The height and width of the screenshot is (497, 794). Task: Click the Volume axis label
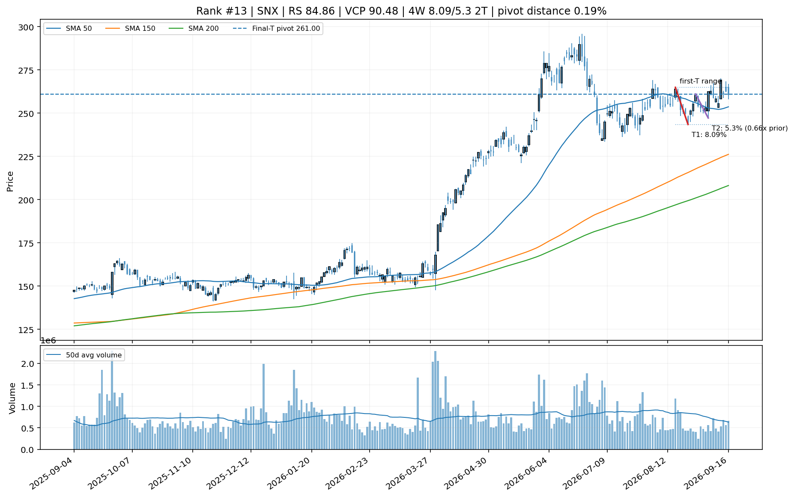point(12,398)
